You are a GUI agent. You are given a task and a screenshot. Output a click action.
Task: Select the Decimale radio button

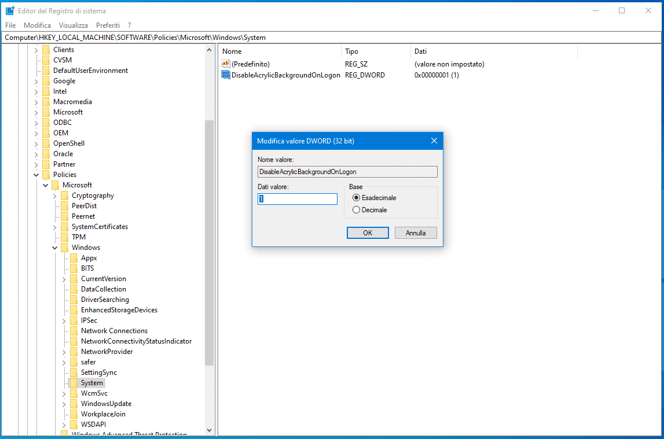(x=356, y=210)
